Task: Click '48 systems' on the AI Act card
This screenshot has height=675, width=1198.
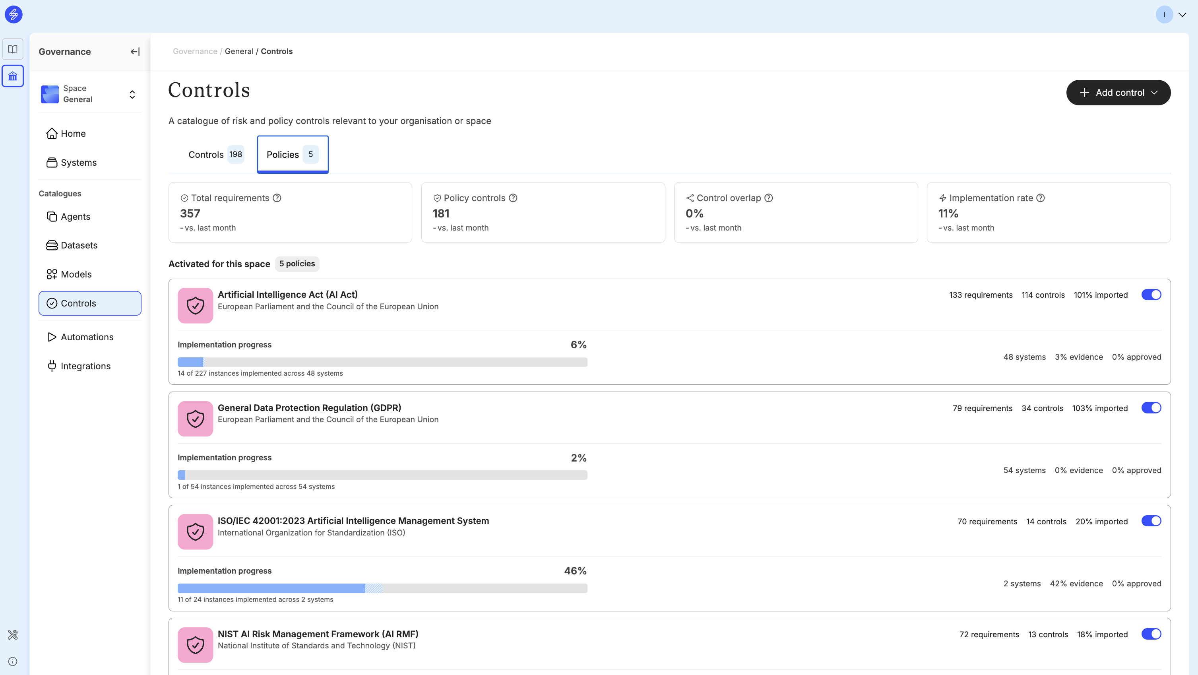Action: coord(1025,357)
